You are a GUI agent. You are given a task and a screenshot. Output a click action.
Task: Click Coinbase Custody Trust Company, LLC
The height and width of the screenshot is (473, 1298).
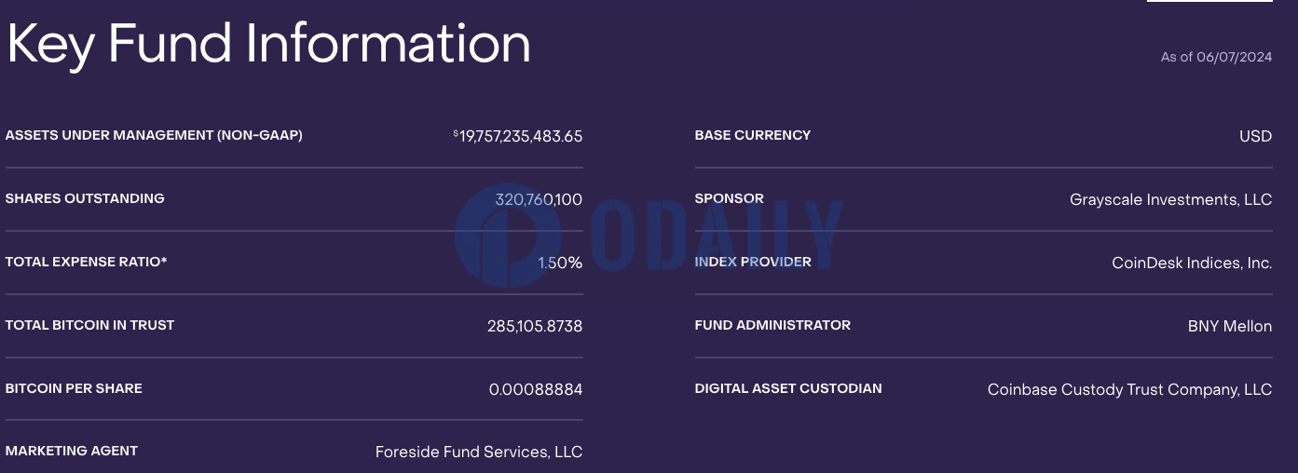click(1129, 389)
